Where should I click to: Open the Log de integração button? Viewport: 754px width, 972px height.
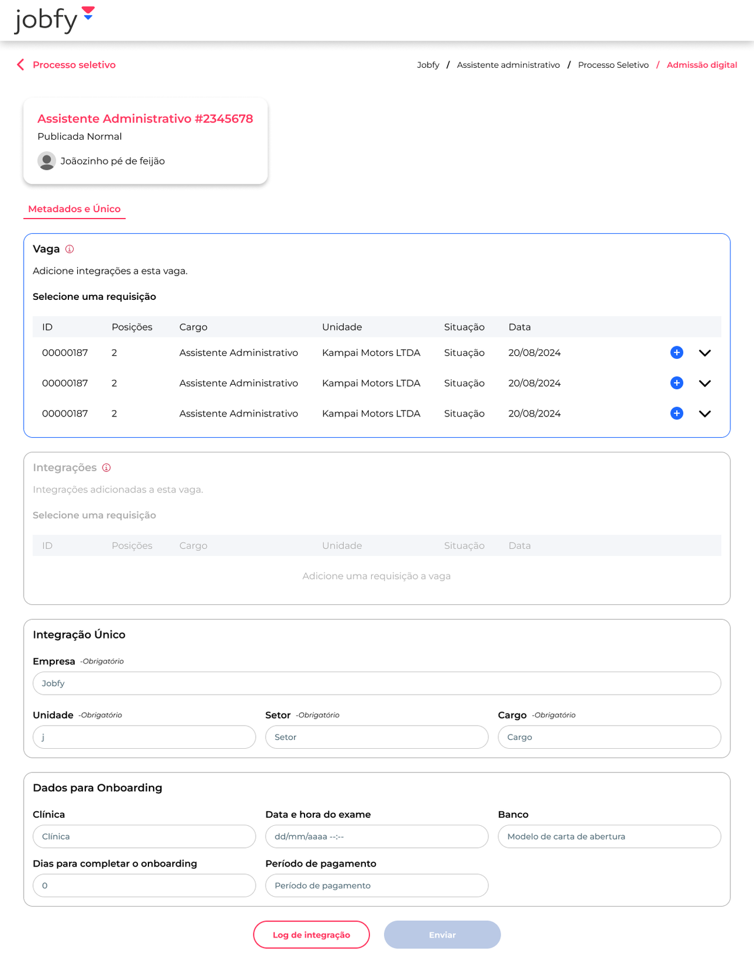311,935
